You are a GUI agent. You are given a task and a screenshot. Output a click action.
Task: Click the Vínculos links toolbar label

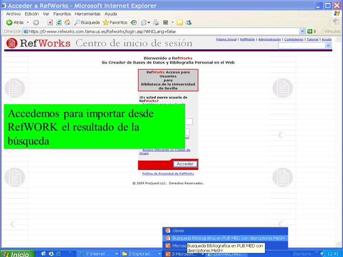pos(332,31)
